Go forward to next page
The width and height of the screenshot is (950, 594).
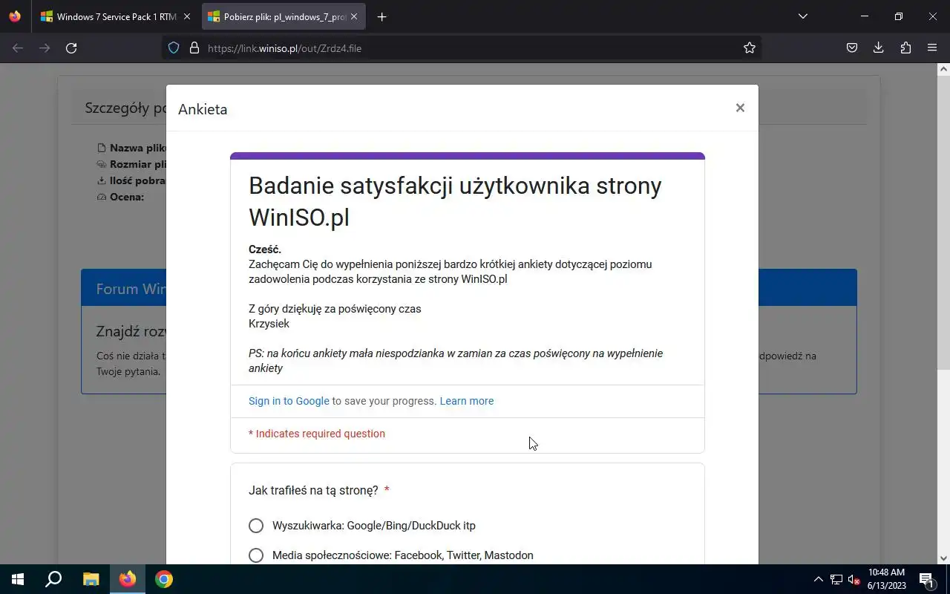45,48
